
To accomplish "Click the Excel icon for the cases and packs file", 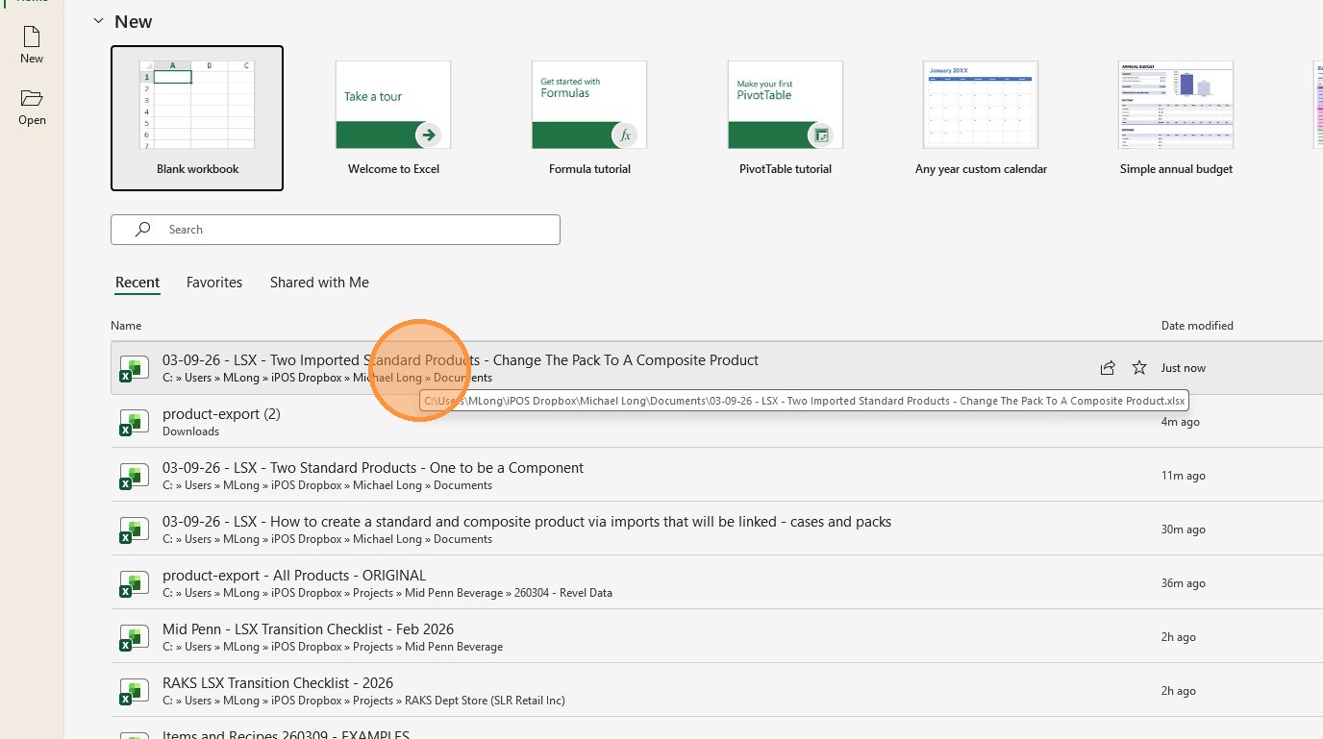I will coord(134,530).
